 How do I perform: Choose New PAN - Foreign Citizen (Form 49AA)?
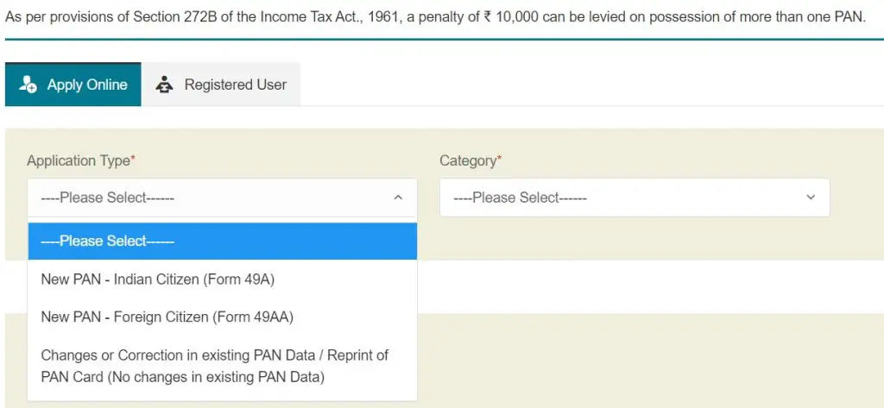point(222,317)
